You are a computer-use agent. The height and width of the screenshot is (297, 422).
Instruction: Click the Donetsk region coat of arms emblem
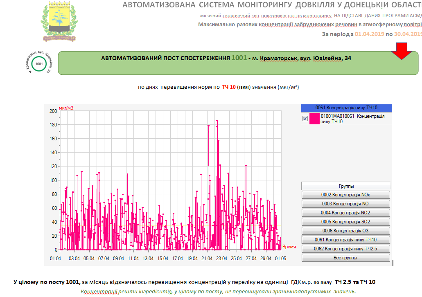click(58, 21)
